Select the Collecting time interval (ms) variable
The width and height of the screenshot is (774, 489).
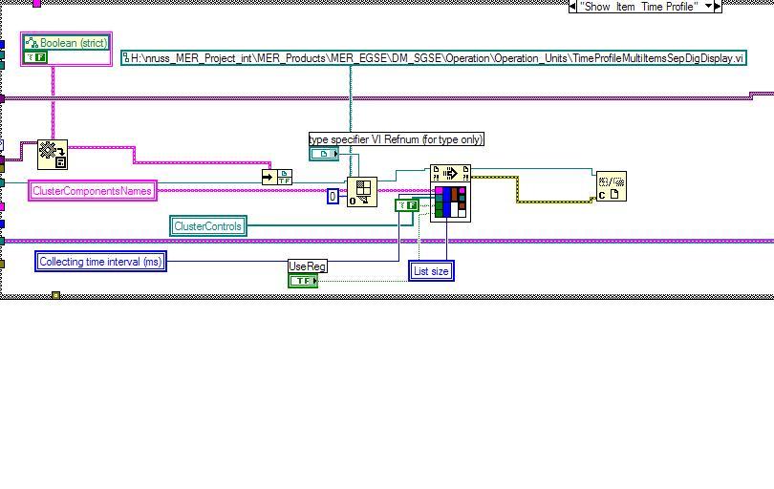[100, 262]
